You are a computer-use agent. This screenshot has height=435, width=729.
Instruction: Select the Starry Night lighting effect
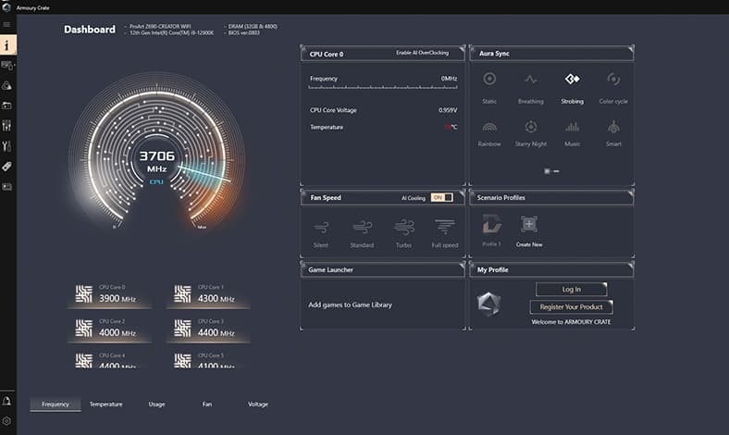tap(530, 134)
